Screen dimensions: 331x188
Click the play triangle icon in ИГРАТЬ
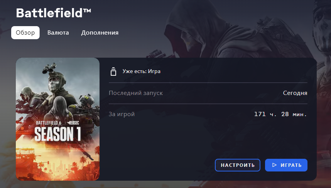tap(274, 165)
